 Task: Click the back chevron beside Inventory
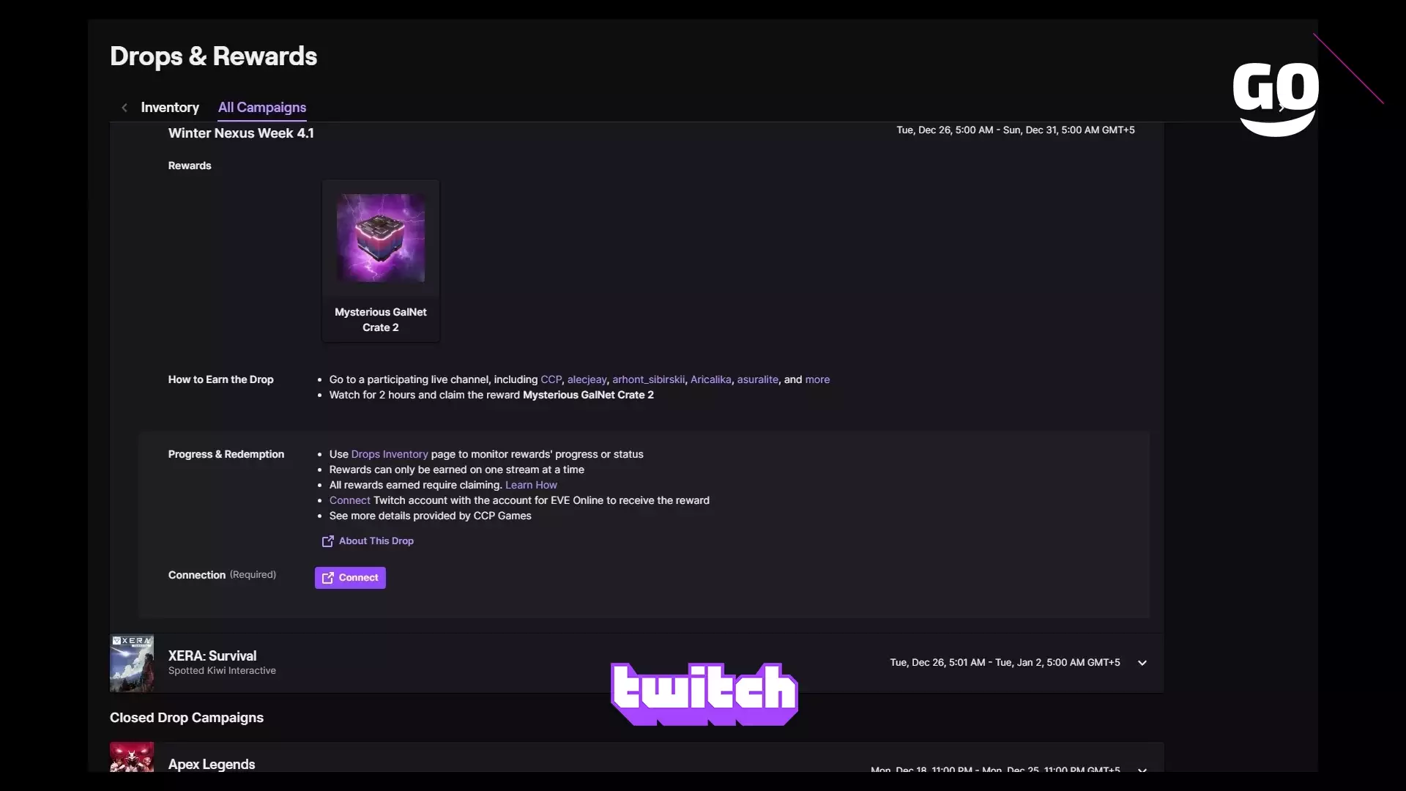point(124,108)
